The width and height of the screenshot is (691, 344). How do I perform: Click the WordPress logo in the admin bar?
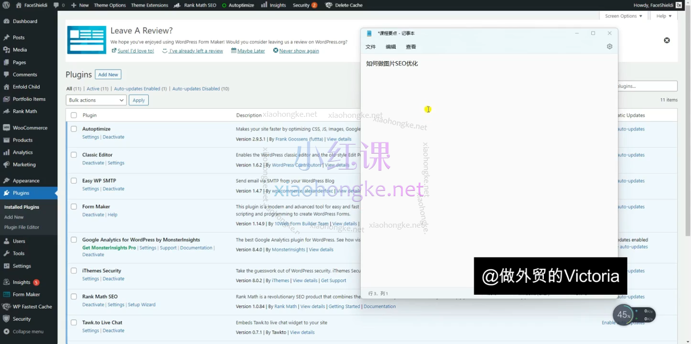[x=6, y=5]
